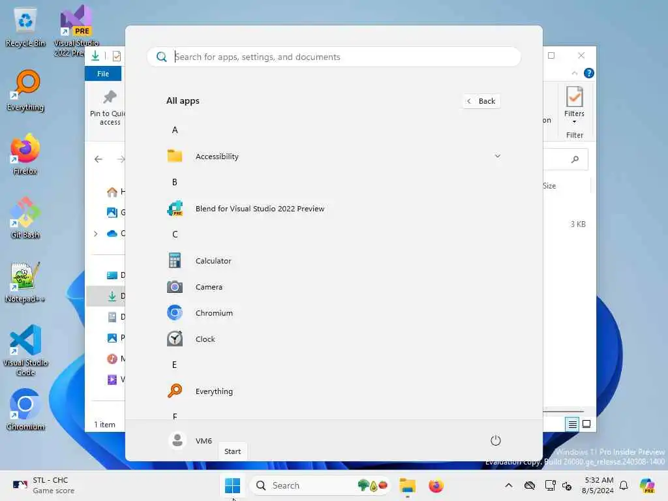
Task: Open File Explorer help icon
Action: pos(589,73)
